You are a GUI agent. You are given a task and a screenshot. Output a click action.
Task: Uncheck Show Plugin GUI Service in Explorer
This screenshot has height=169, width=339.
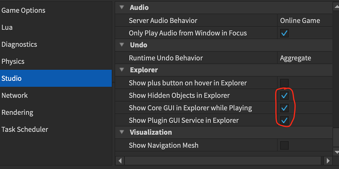point(284,120)
